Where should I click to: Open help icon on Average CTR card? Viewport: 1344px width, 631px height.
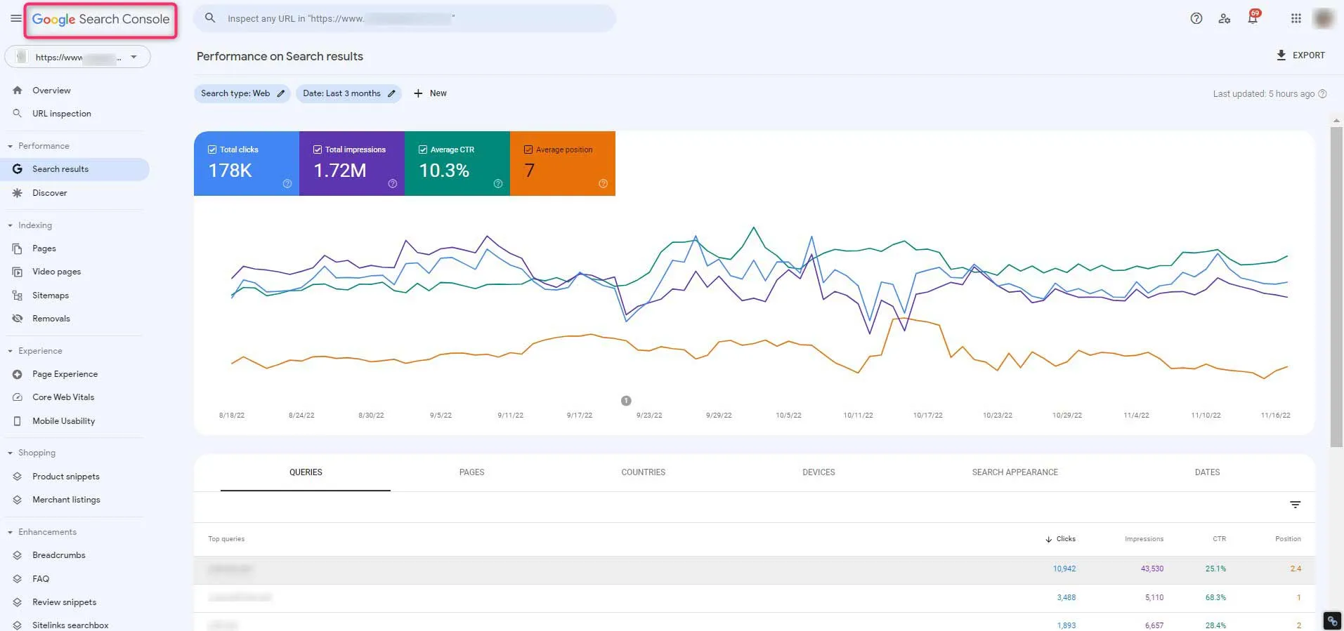pos(498,184)
